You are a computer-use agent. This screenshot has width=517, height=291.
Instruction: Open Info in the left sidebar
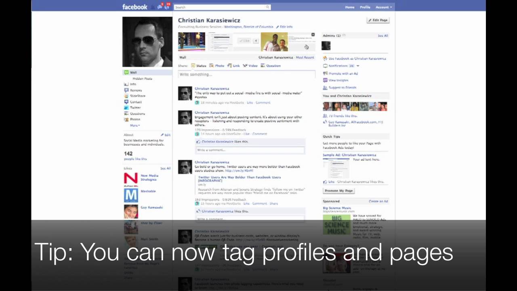(x=130, y=84)
